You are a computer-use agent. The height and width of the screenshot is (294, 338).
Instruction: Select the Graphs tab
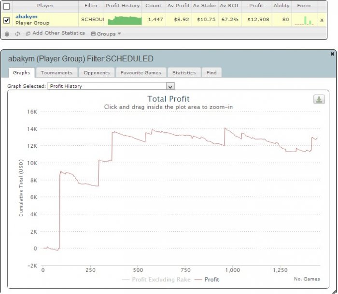[x=22, y=72]
